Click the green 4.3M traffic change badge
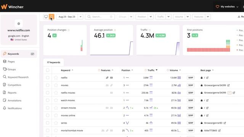This screenshot has width=244, height=137. (161, 35)
